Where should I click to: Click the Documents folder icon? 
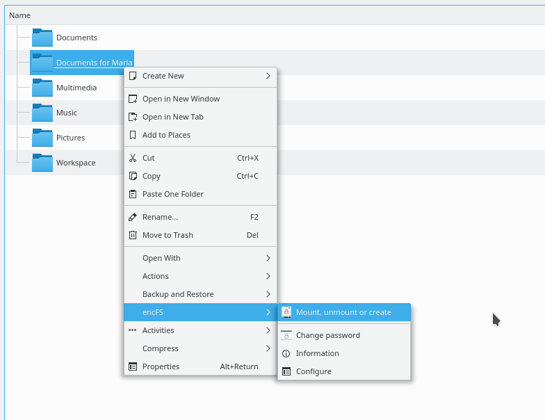42,38
